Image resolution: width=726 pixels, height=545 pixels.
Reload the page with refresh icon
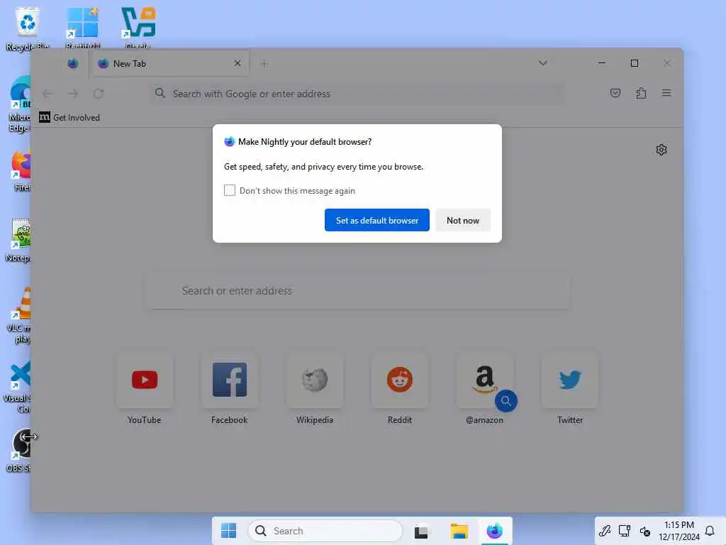[x=99, y=94]
